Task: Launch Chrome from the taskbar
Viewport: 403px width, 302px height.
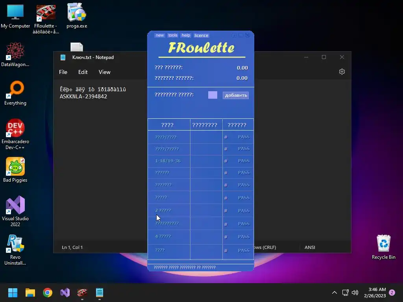Action: click(x=48, y=293)
